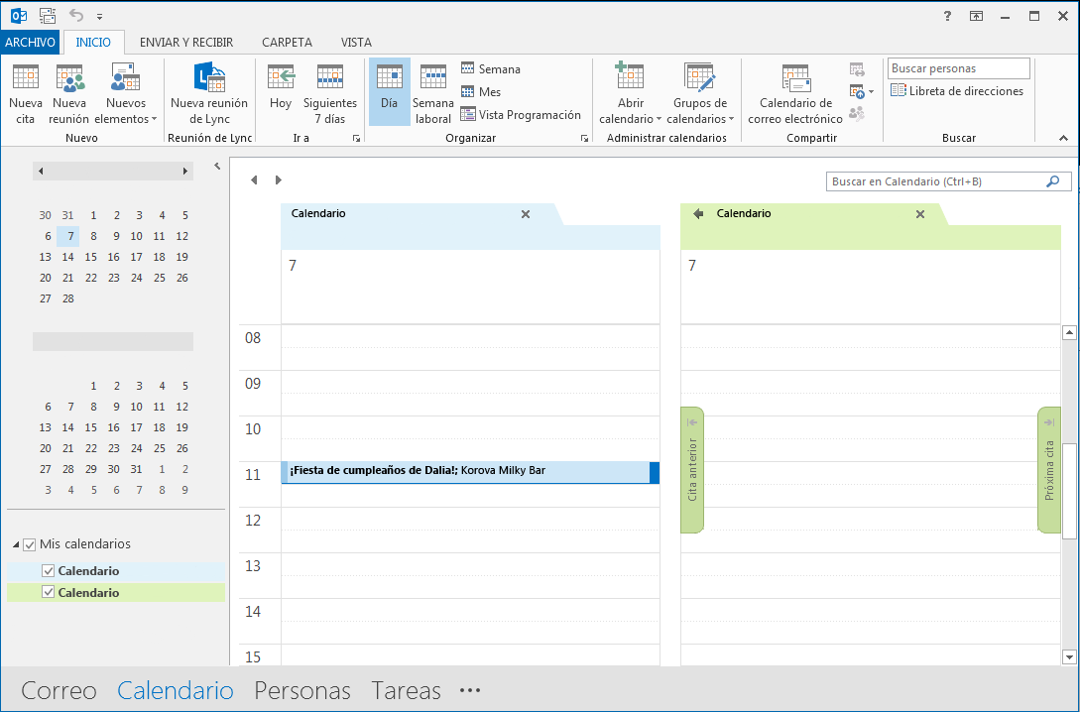Show Siguientes 7 días view
The image size is (1080, 712).
tap(330, 93)
